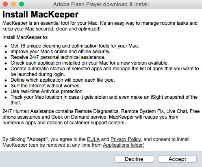Maximize the window with green button

(22, 4)
